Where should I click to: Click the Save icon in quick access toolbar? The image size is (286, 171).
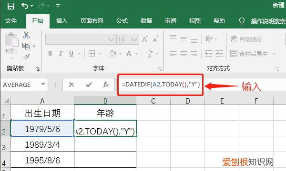click(x=11, y=6)
